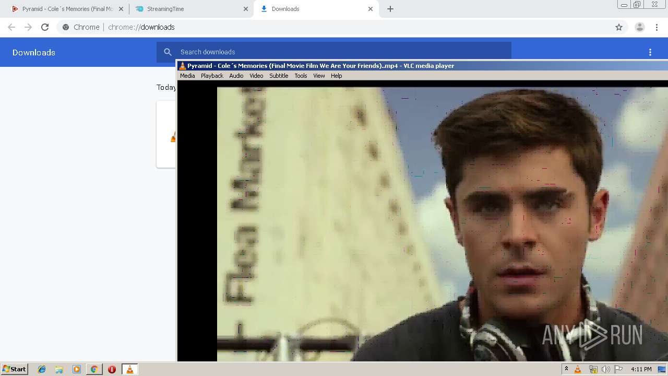Reload the Downloads page
The image size is (668, 376).
click(45, 27)
